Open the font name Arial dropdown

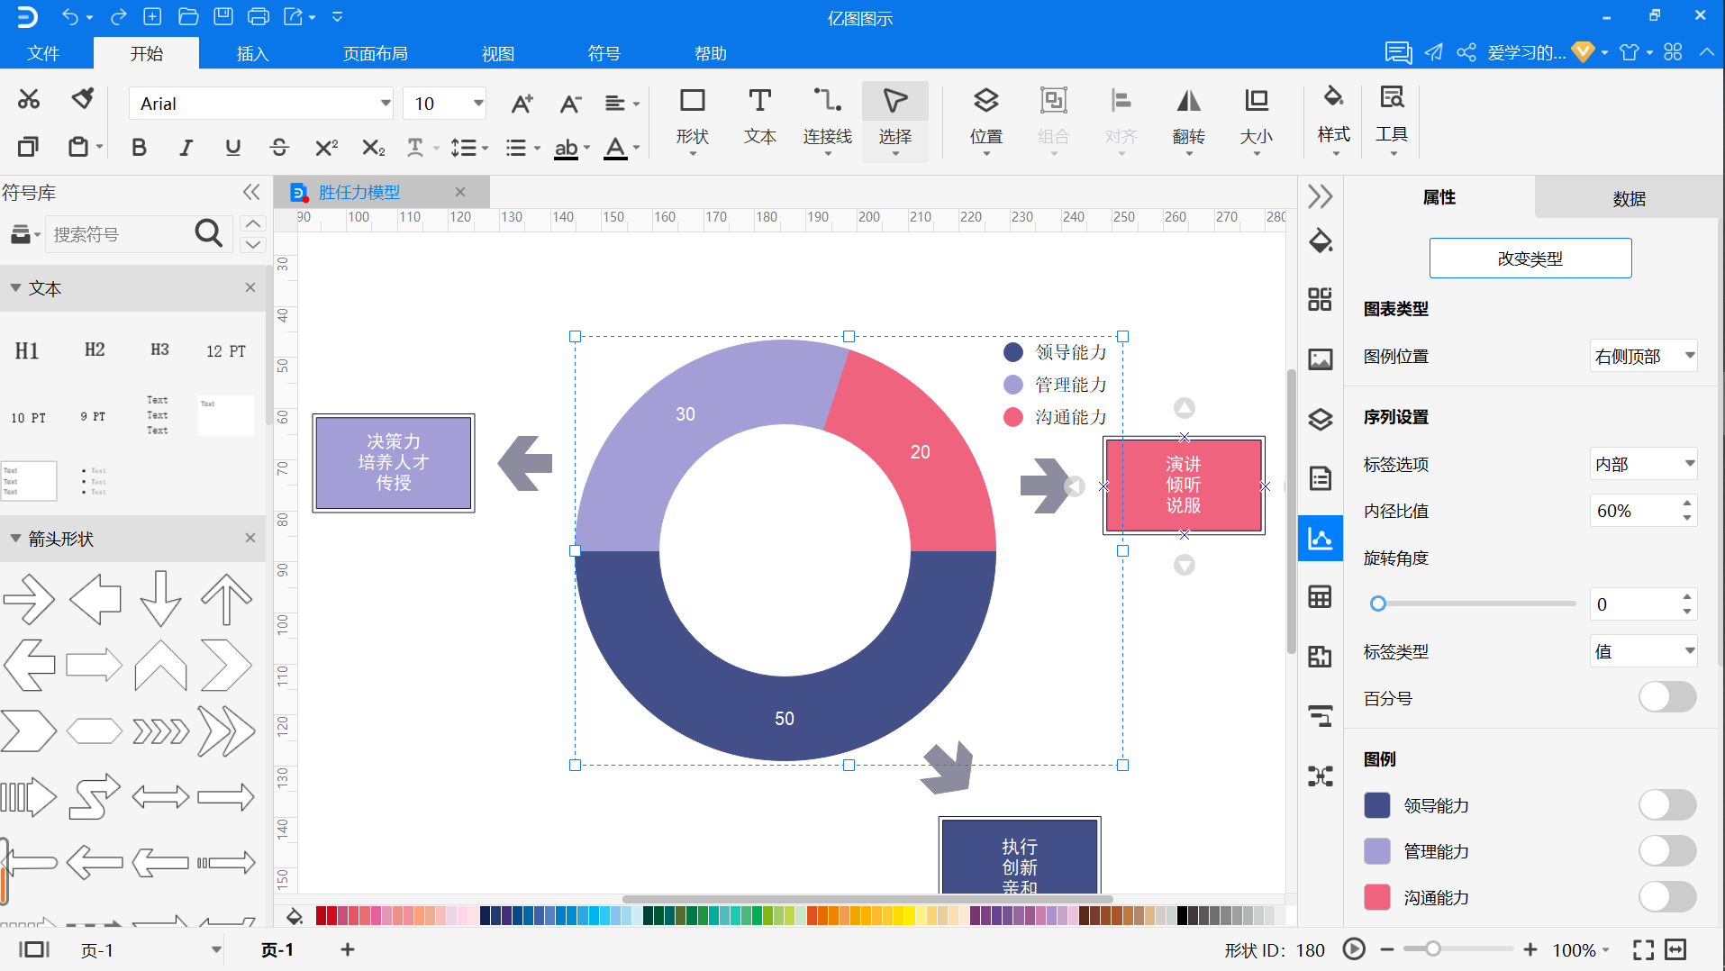click(386, 103)
